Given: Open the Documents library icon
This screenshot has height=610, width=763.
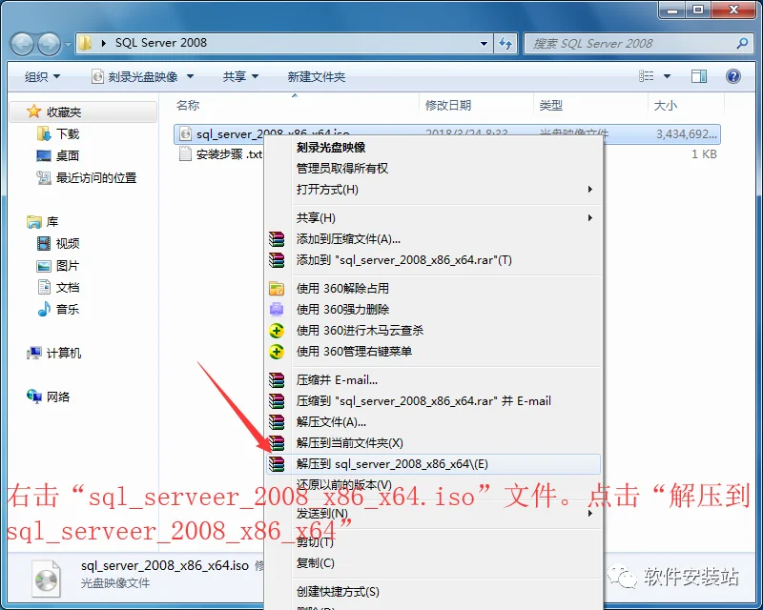Looking at the screenshot, I should pyautogui.click(x=44, y=287).
